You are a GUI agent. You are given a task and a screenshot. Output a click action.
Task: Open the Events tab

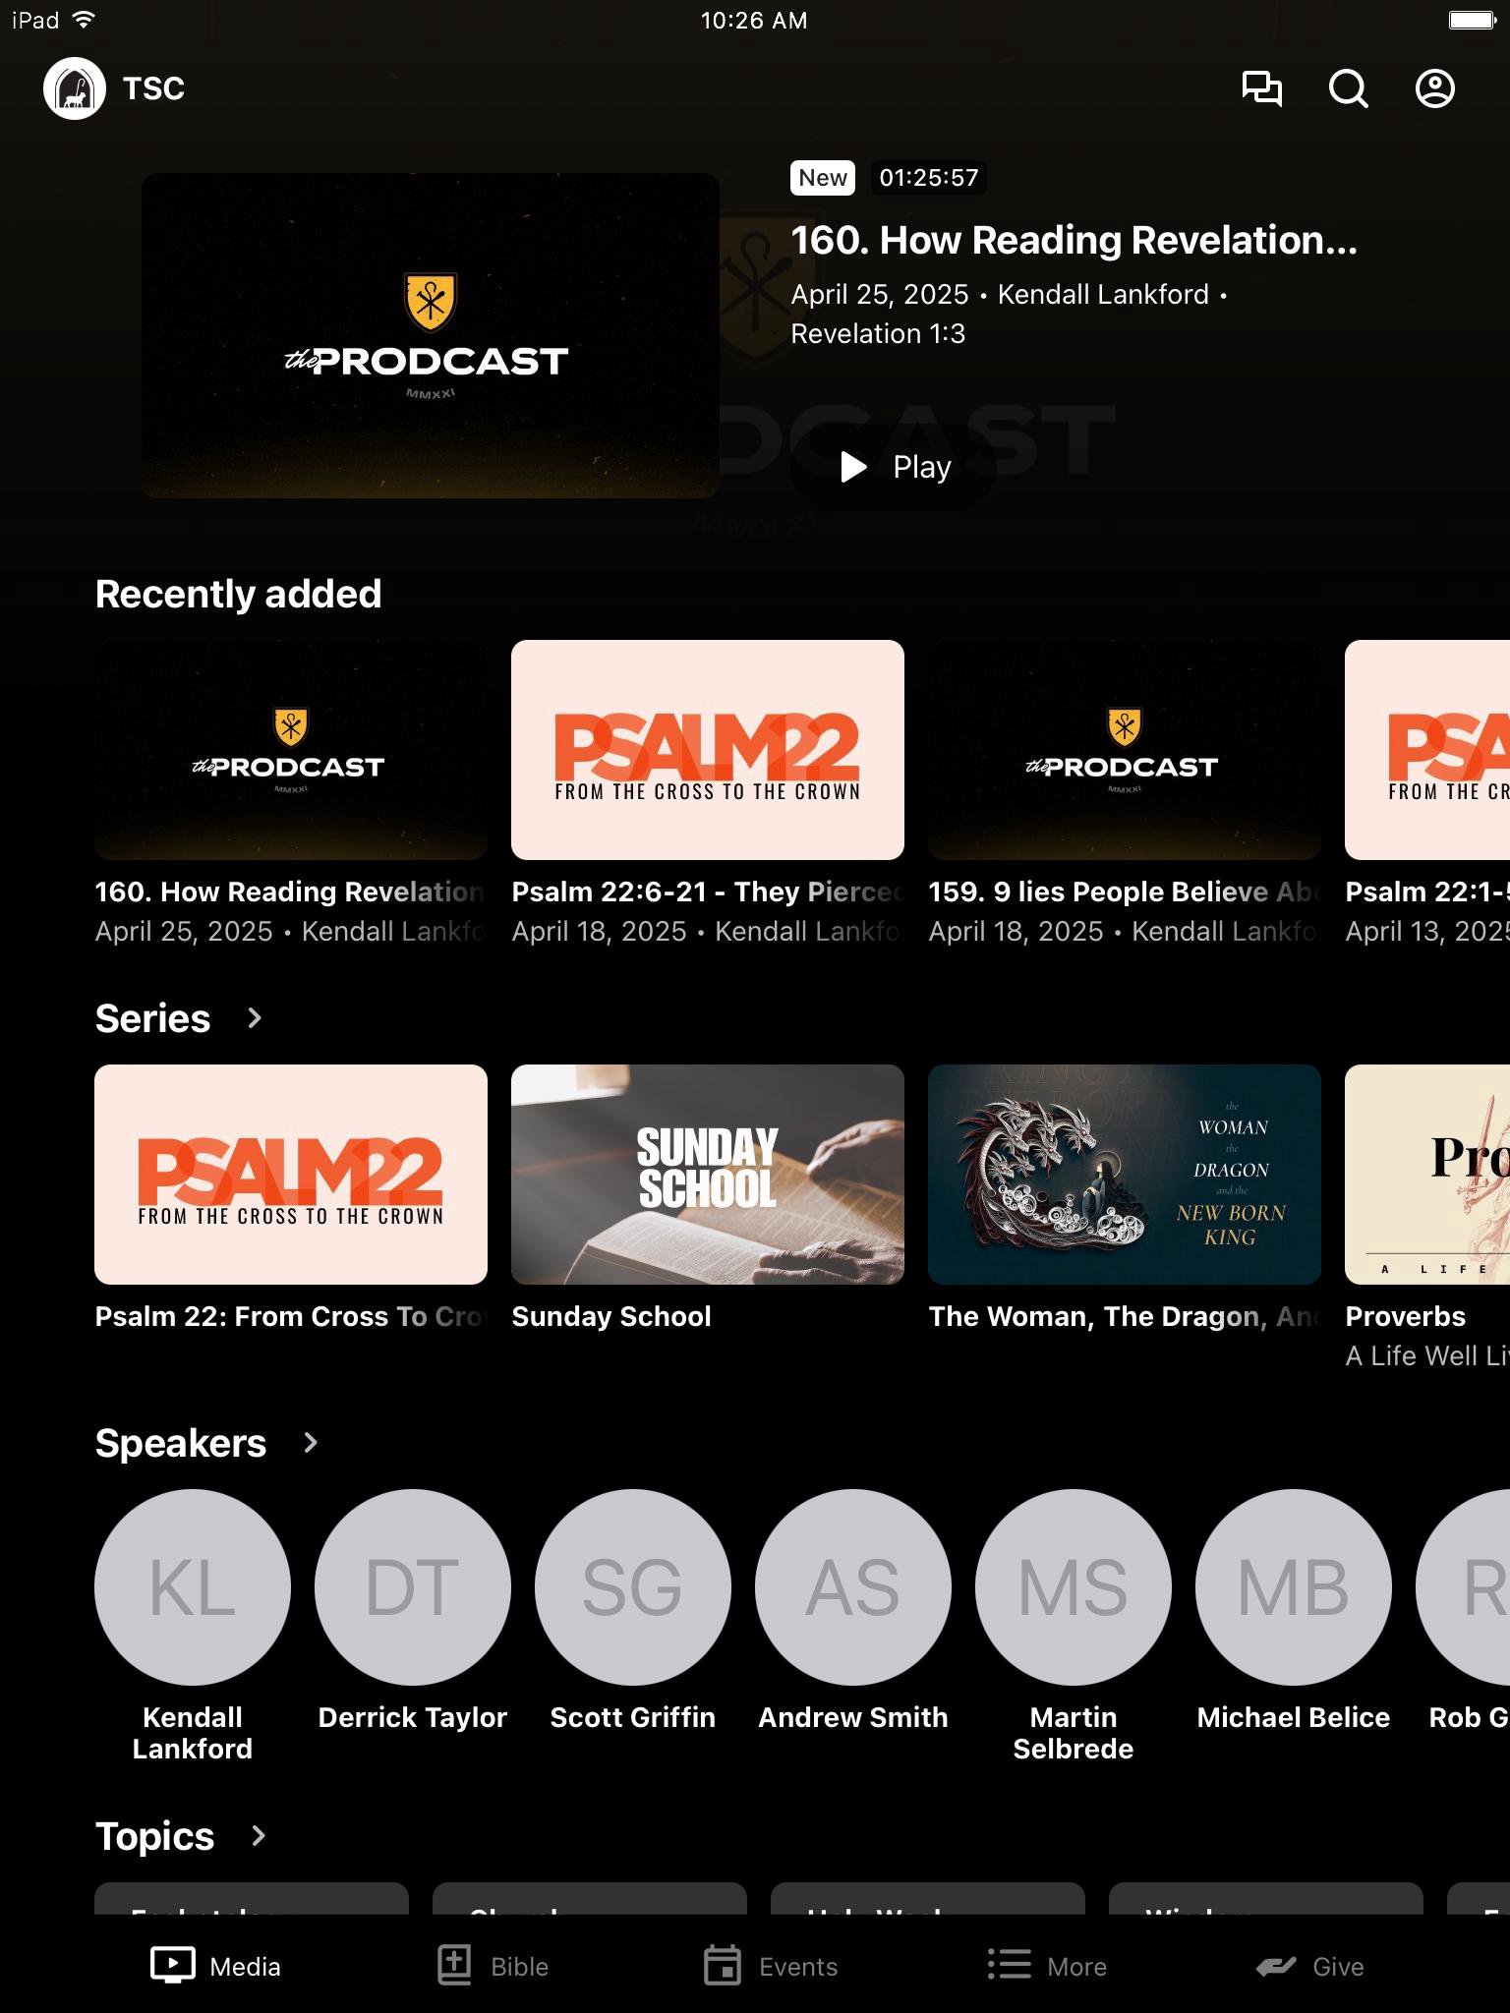pyautogui.click(x=772, y=1966)
